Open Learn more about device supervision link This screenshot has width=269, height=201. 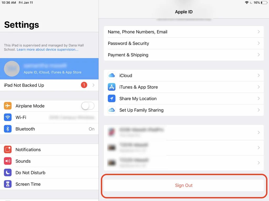click(x=47, y=49)
